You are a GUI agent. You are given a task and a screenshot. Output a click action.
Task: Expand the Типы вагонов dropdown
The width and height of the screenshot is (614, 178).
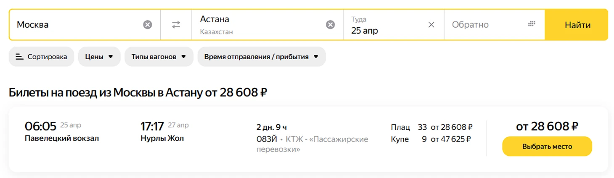(x=159, y=57)
